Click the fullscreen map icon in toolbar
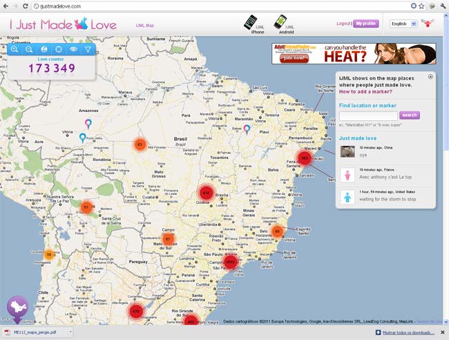Screen dimensions: 449x340 coord(59,50)
